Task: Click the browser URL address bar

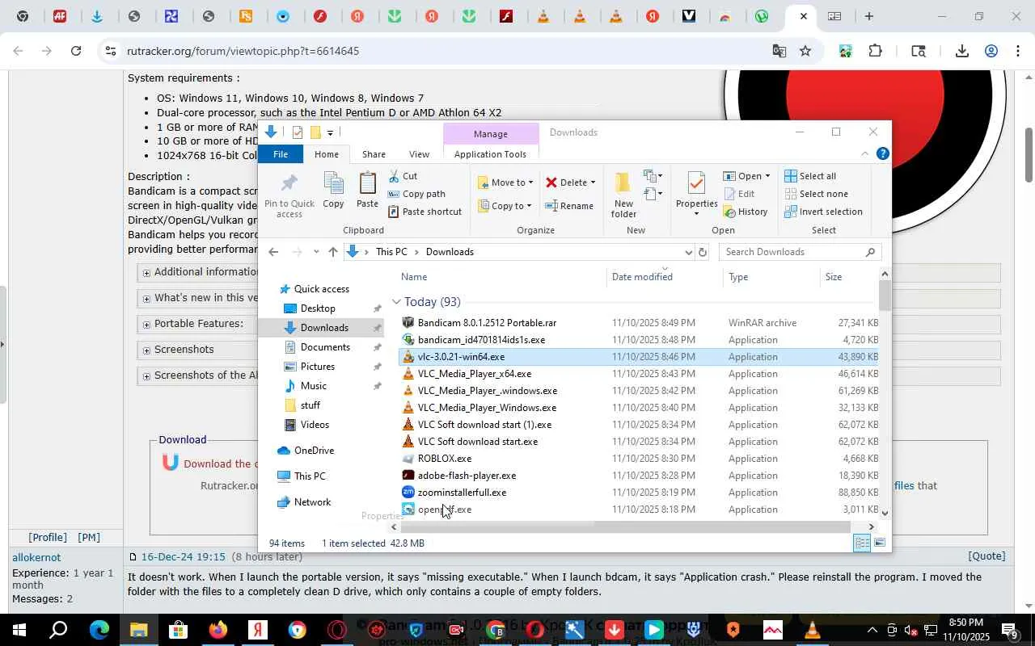Action: 437,51
